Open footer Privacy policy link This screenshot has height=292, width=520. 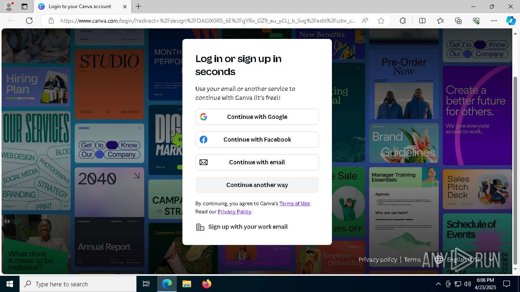(x=377, y=260)
